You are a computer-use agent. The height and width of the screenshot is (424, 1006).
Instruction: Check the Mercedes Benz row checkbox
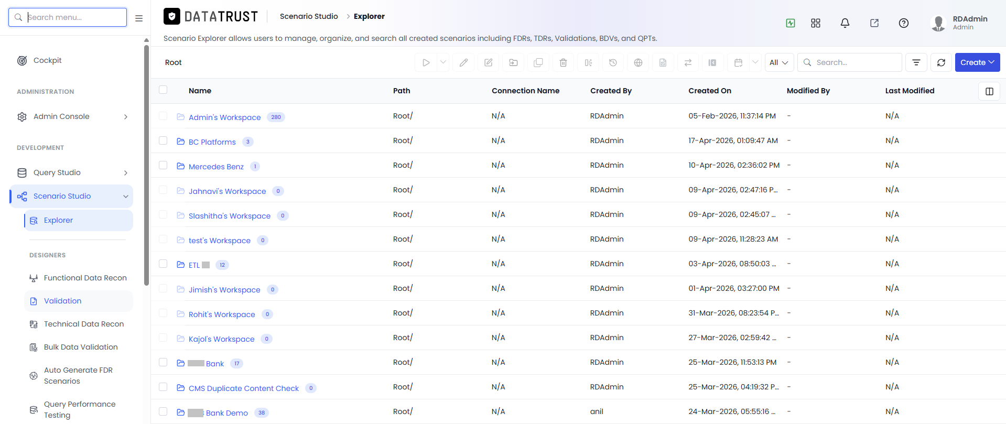[163, 165]
